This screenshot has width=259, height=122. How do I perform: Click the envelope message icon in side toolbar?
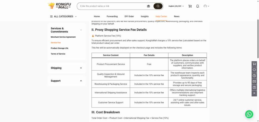coord(254,82)
